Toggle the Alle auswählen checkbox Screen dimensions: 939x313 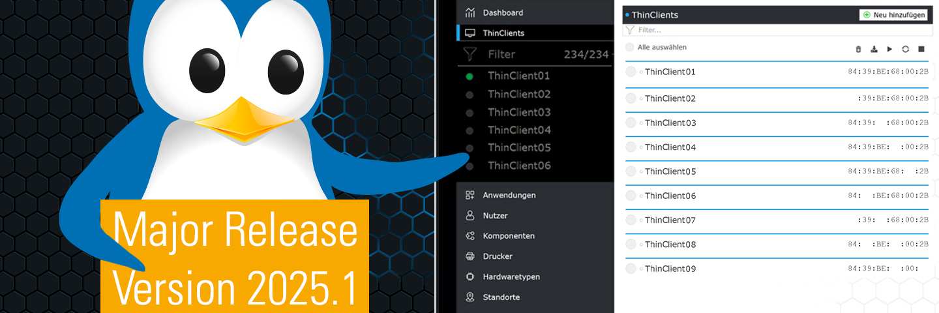coord(629,47)
